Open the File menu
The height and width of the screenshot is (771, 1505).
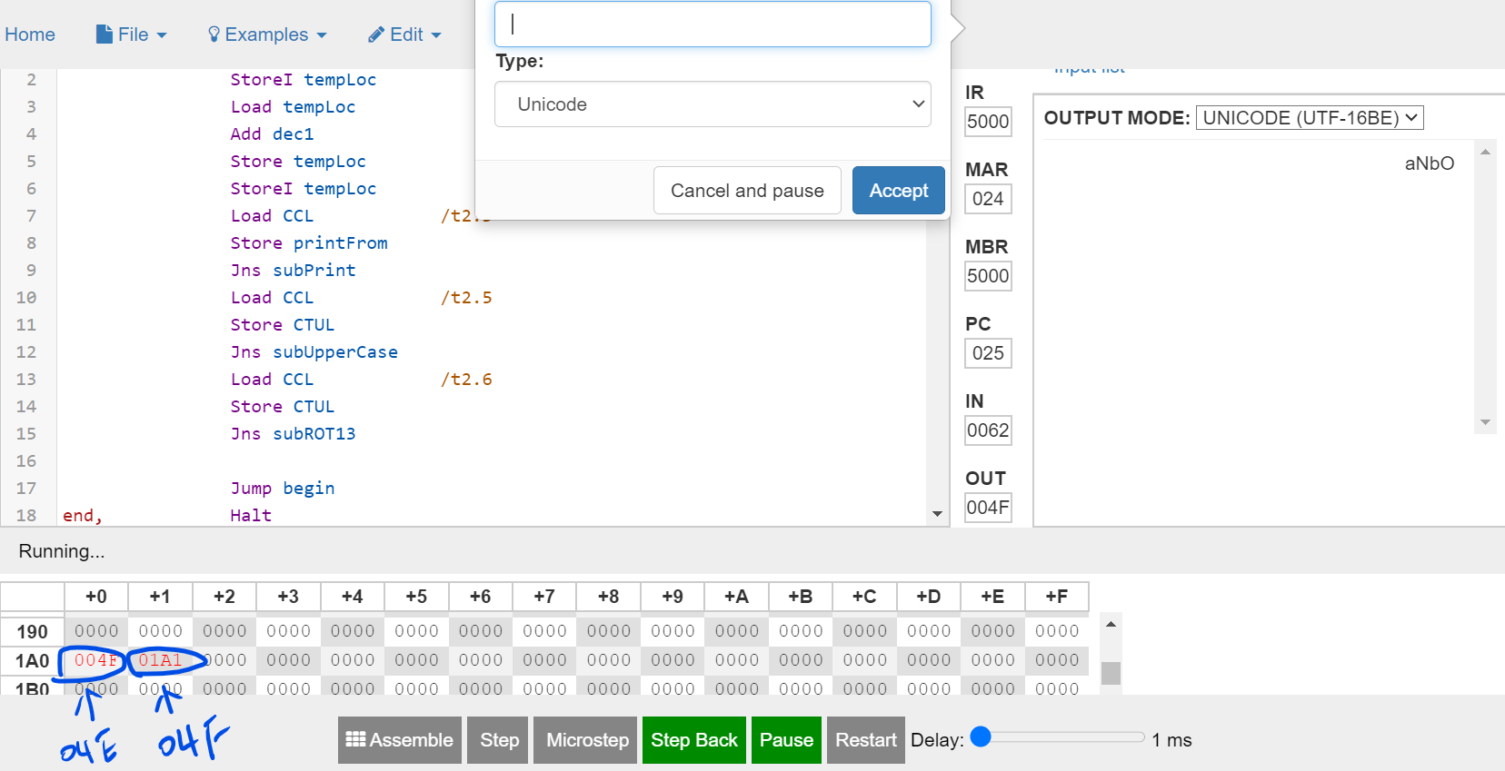coord(132,35)
